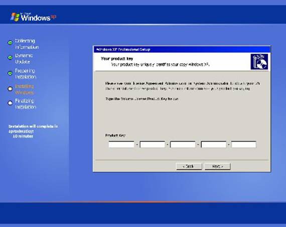286x227 pixels.
Task: Click the setup CD icon in dialog header
Action: (259, 61)
